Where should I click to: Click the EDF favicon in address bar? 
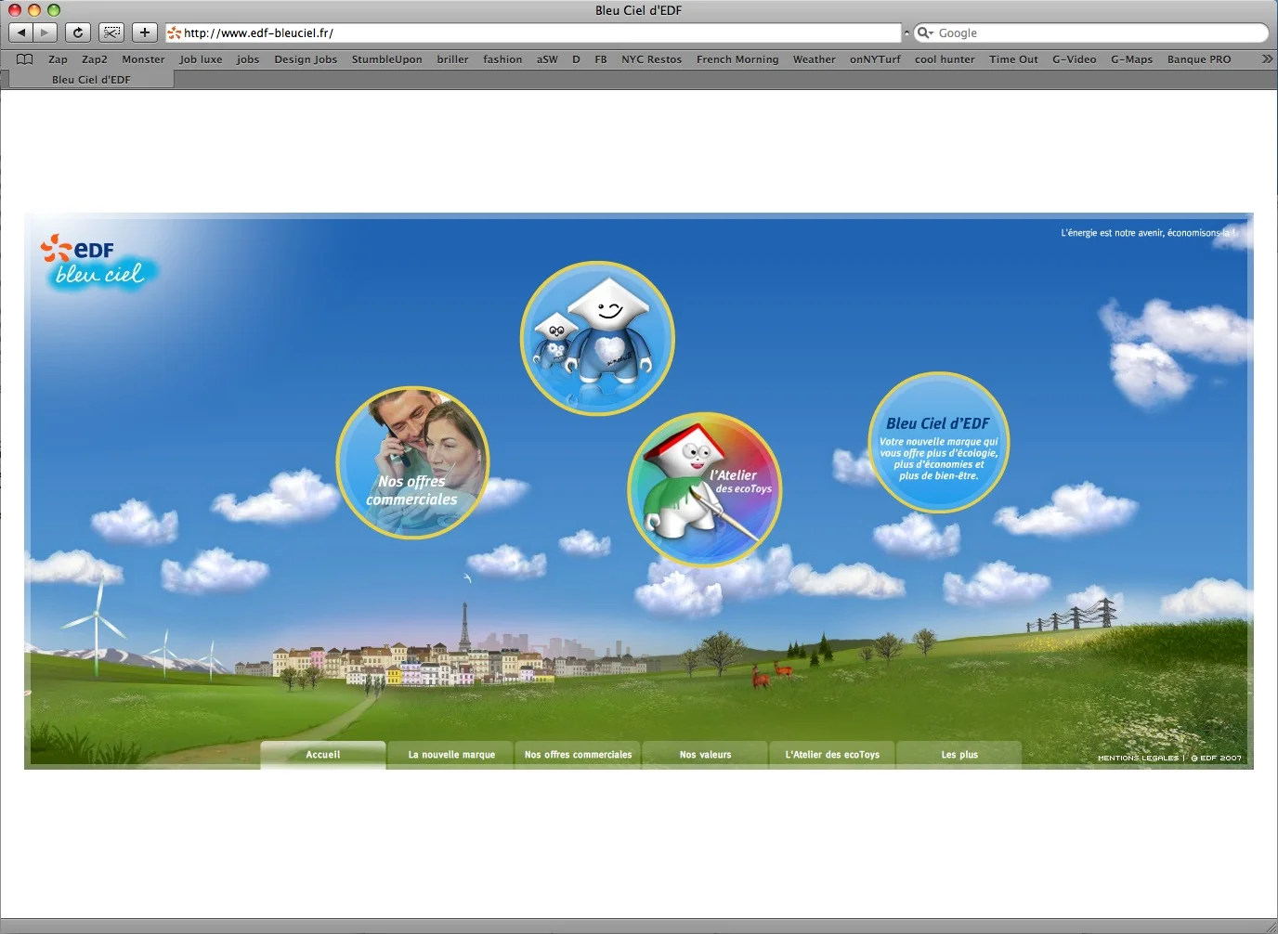tap(174, 33)
